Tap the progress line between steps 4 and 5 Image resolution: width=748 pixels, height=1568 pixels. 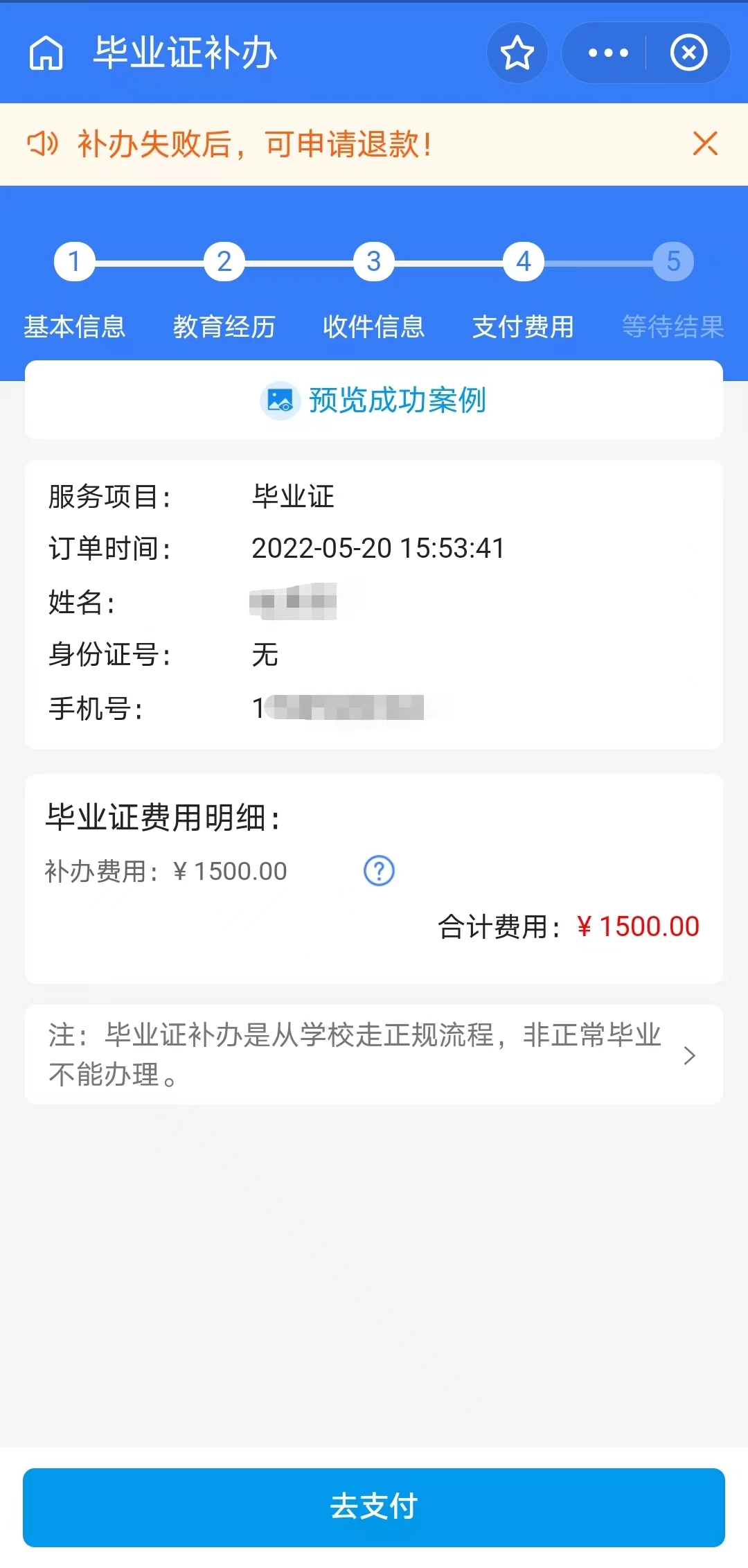(x=598, y=263)
